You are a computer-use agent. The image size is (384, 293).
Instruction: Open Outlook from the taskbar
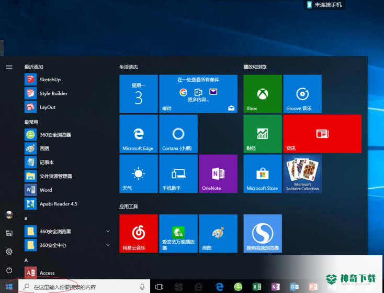[294, 287]
